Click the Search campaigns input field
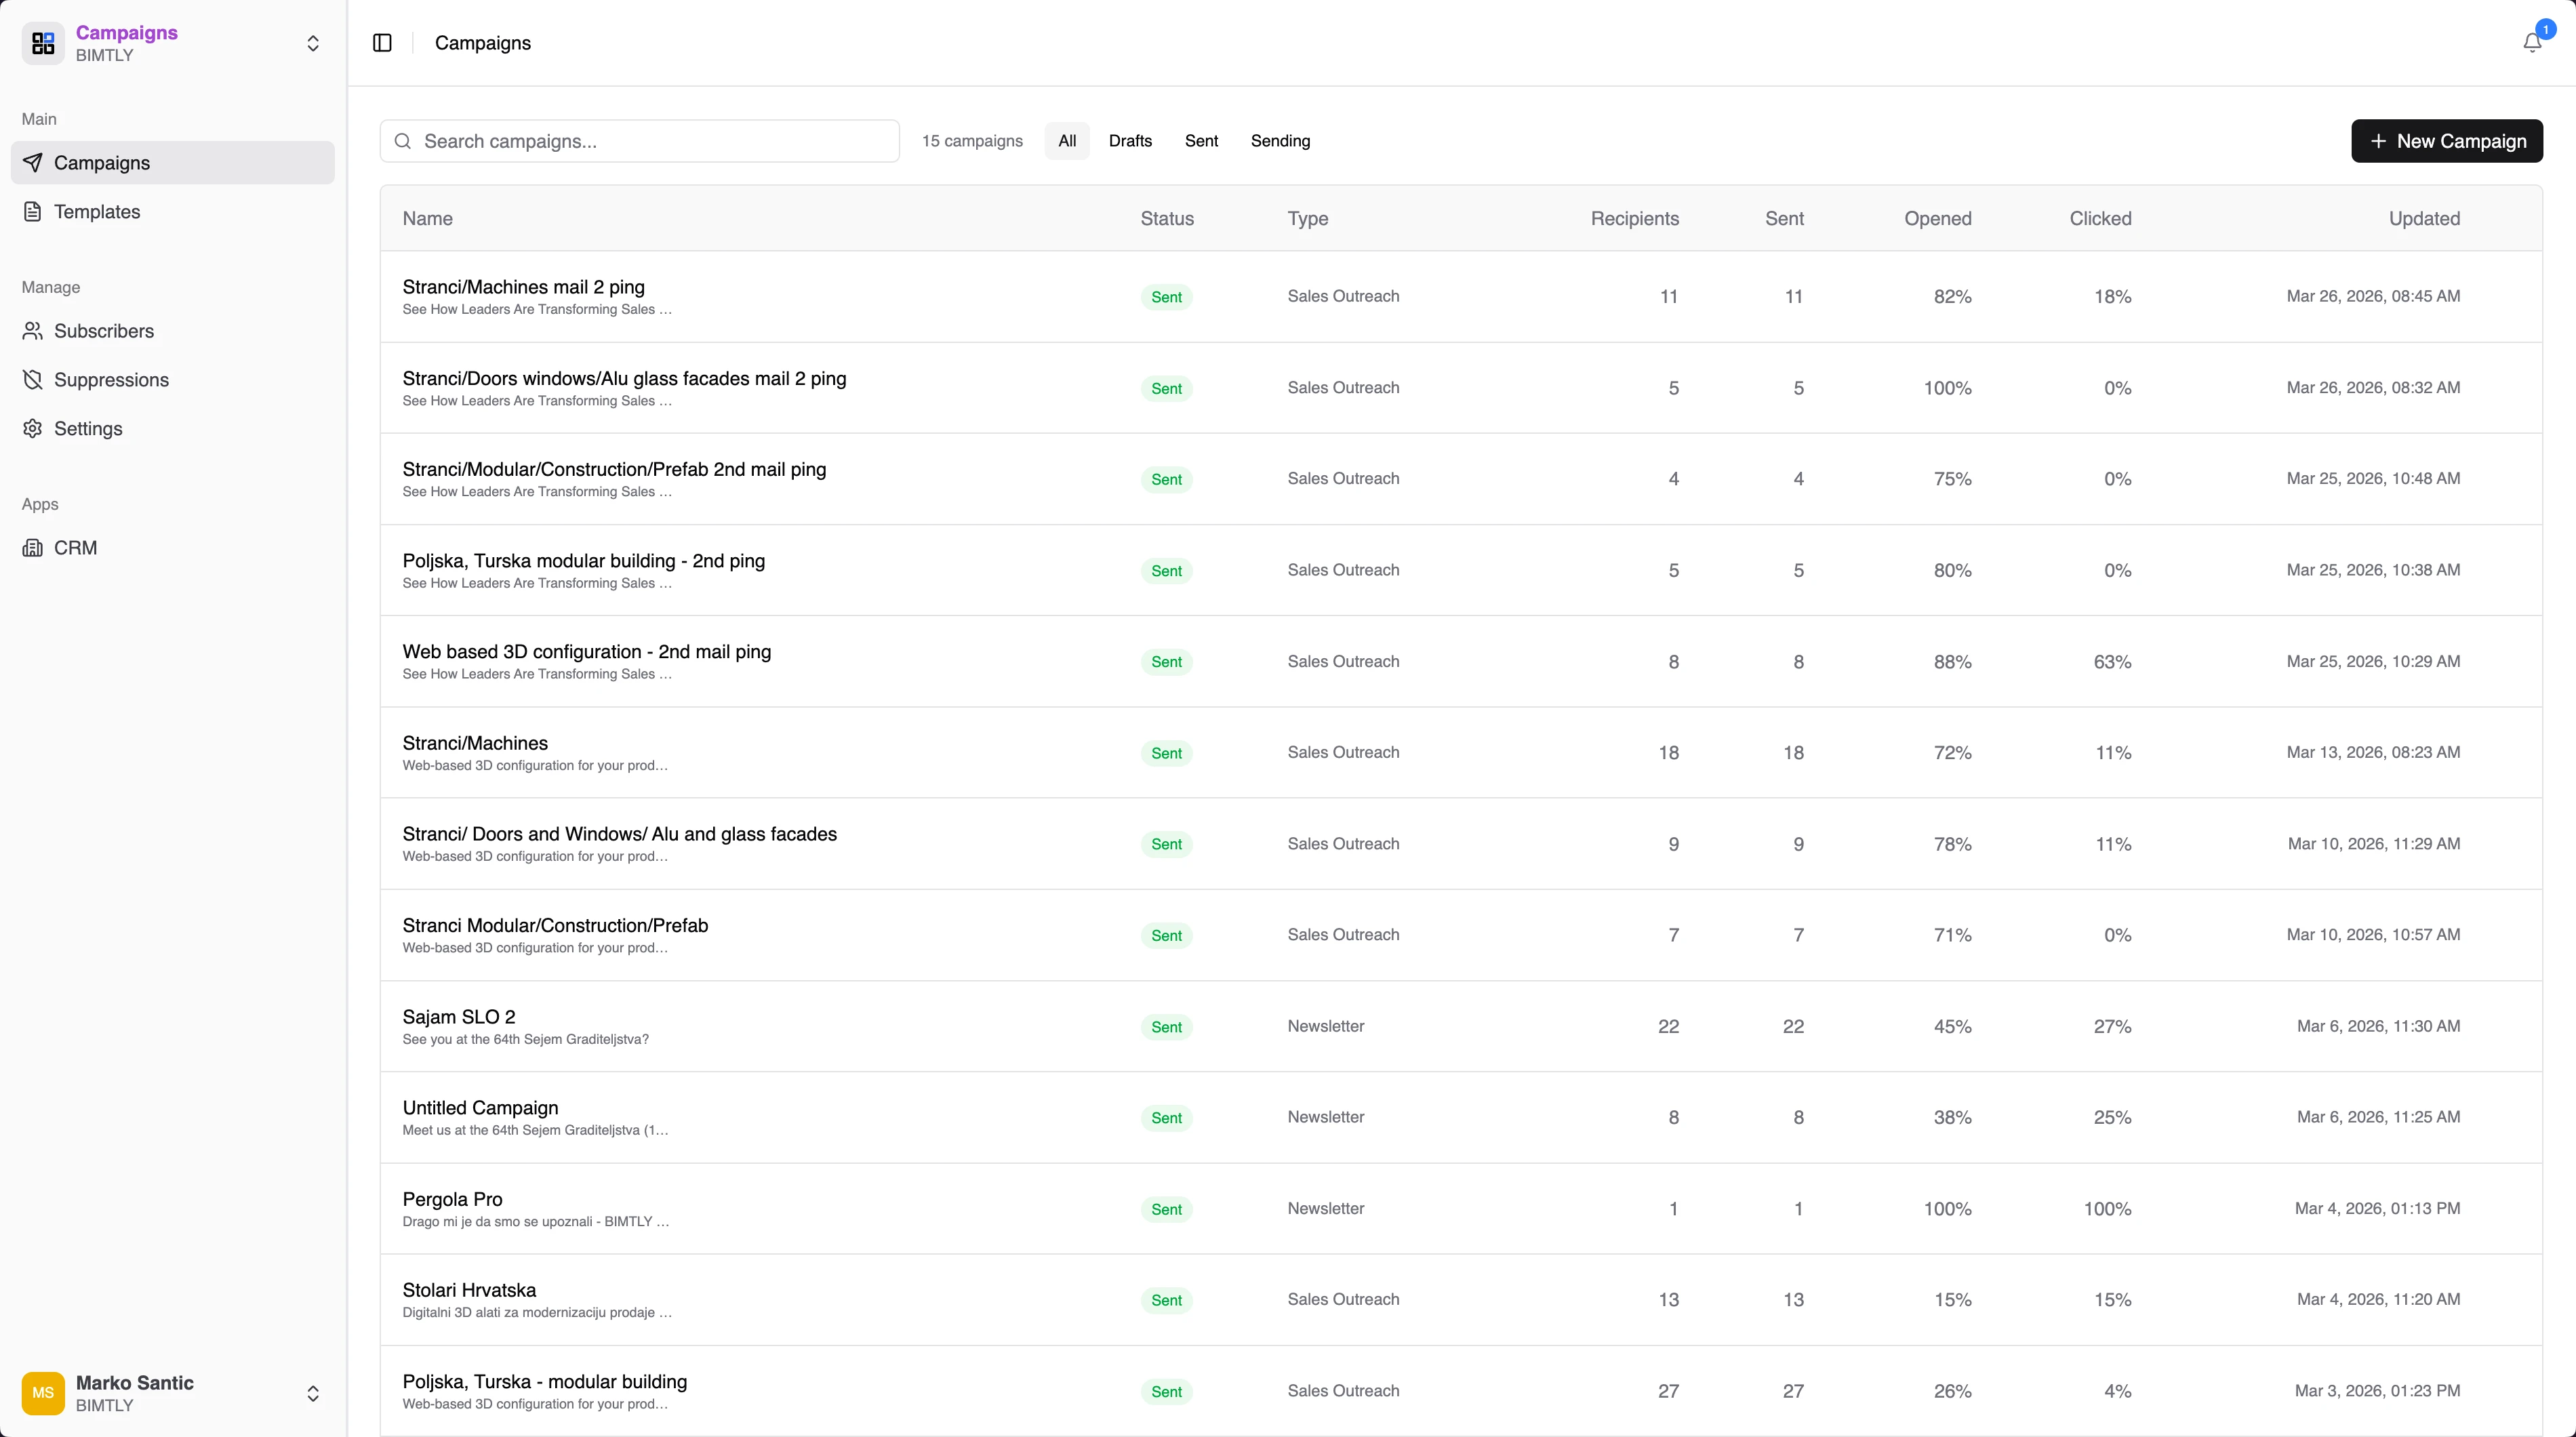 650,141
